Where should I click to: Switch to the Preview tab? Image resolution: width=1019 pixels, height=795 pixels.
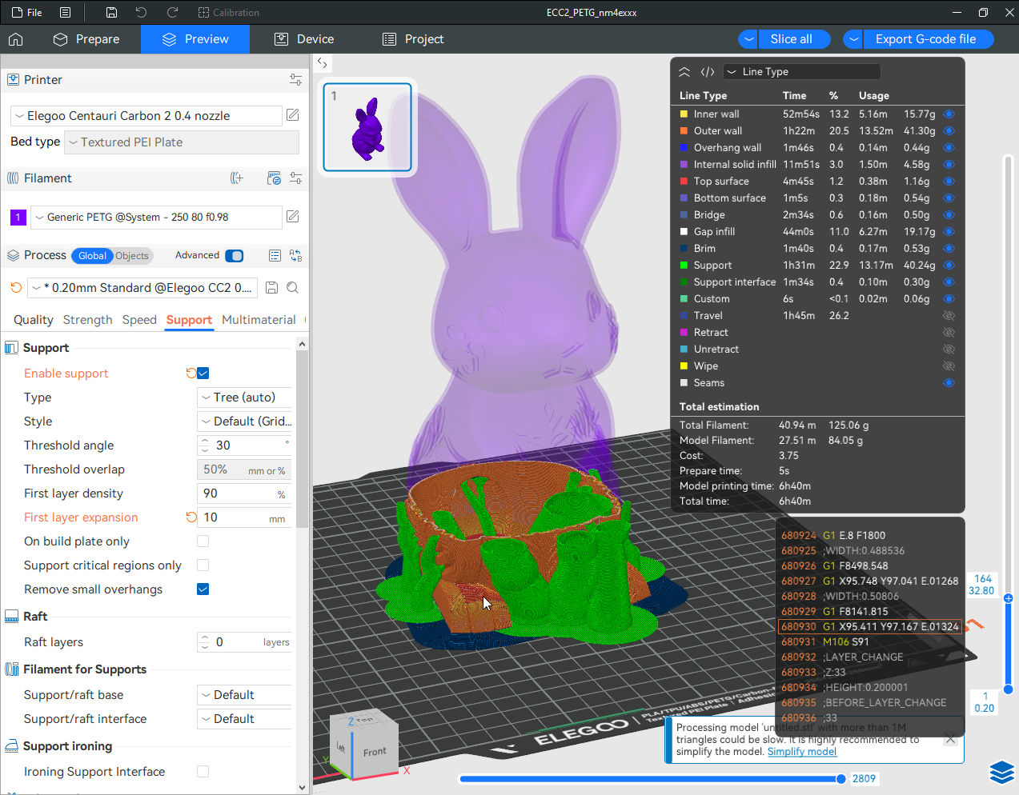pyautogui.click(x=195, y=39)
